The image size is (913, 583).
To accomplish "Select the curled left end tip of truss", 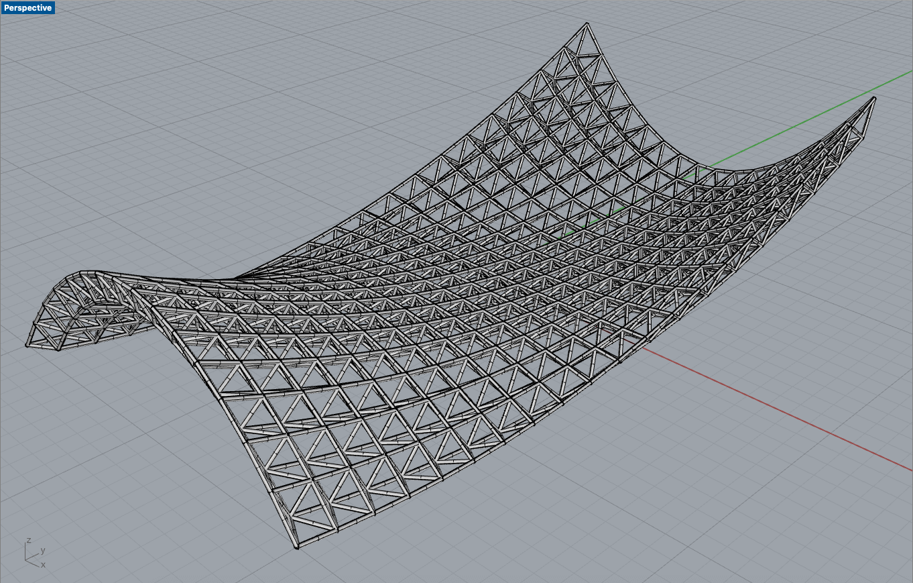I will tap(28, 345).
